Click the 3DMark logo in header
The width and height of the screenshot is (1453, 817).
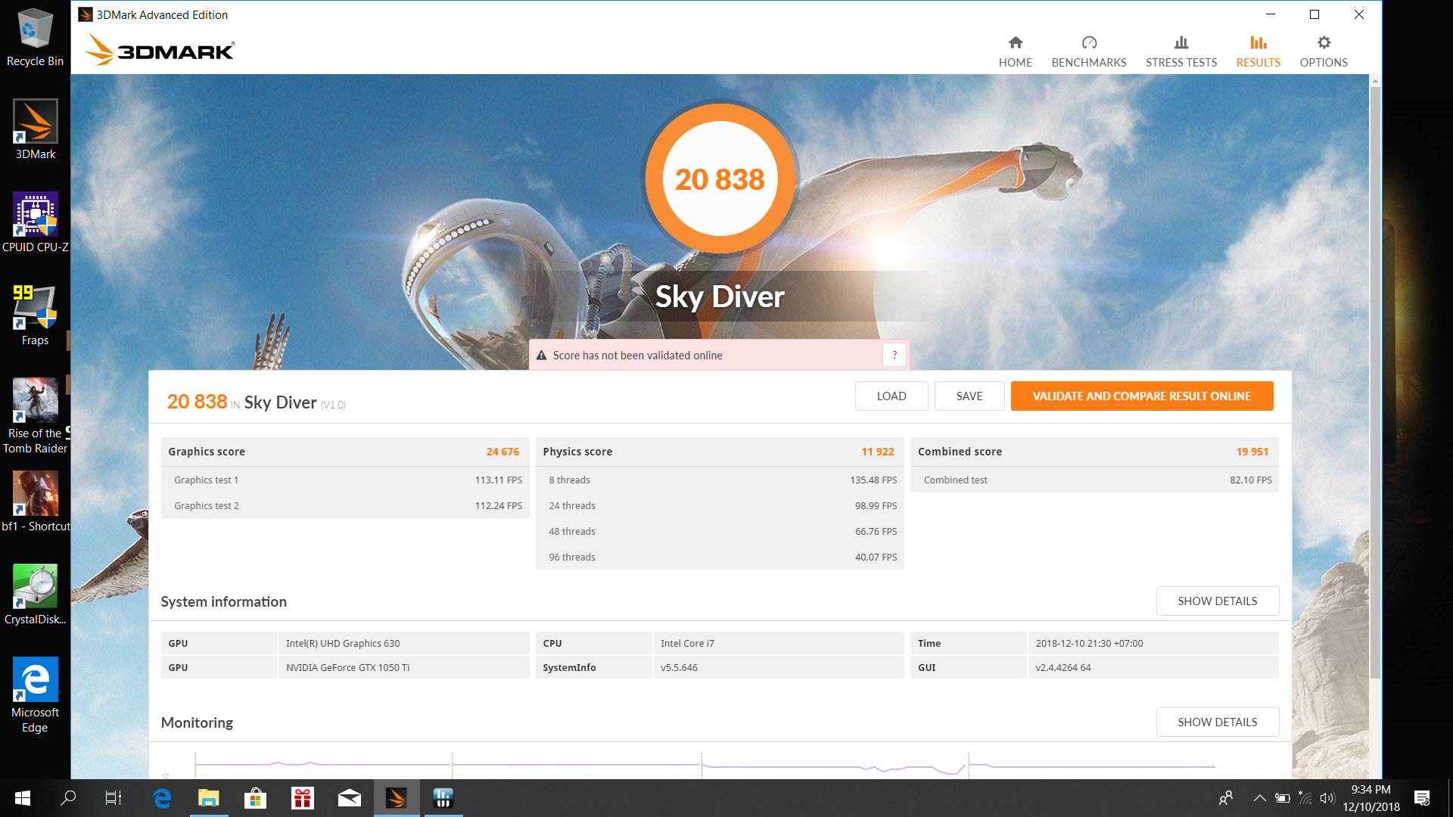pyautogui.click(x=160, y=50)
